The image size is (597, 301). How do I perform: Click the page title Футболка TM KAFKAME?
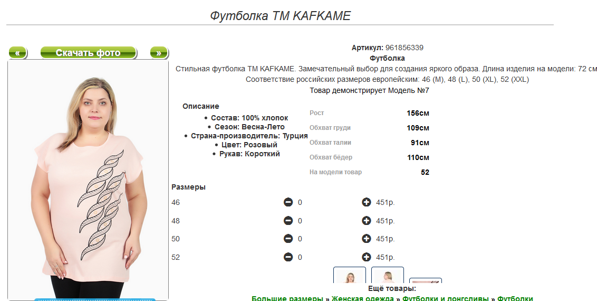280,16
